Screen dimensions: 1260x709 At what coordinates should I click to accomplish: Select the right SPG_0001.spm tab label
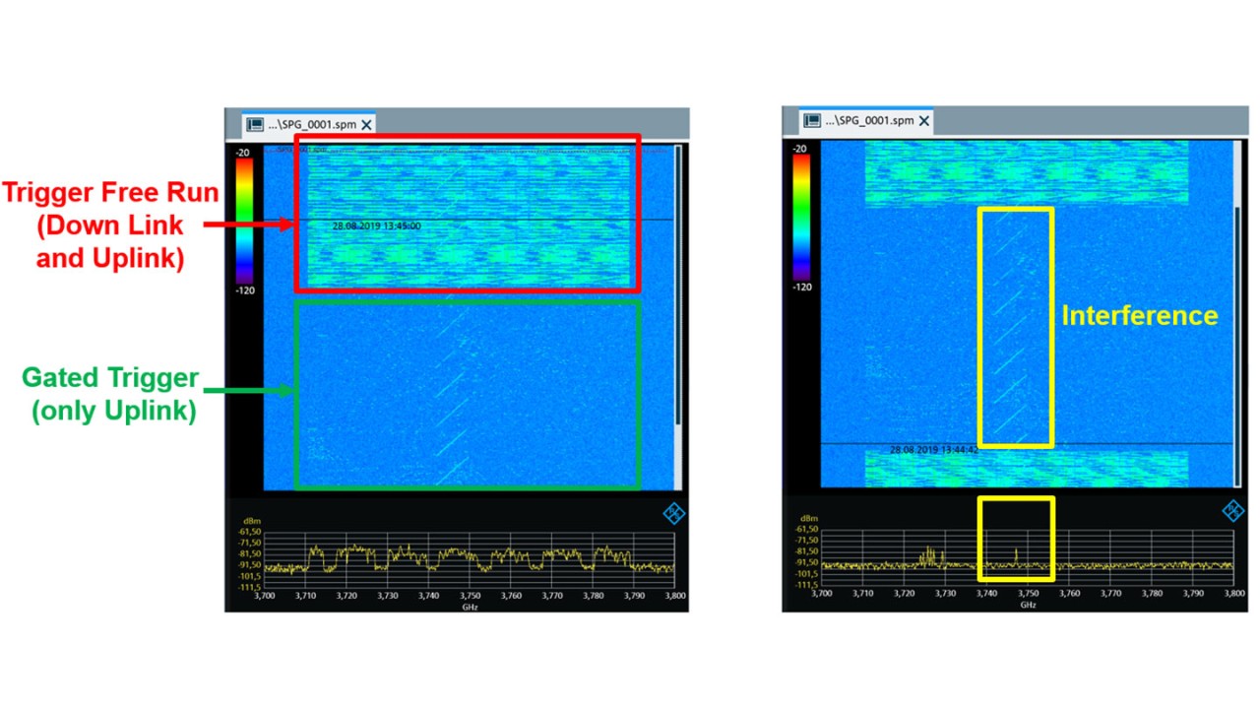click(874, 120)
